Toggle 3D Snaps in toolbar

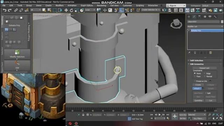pos(116,10)
